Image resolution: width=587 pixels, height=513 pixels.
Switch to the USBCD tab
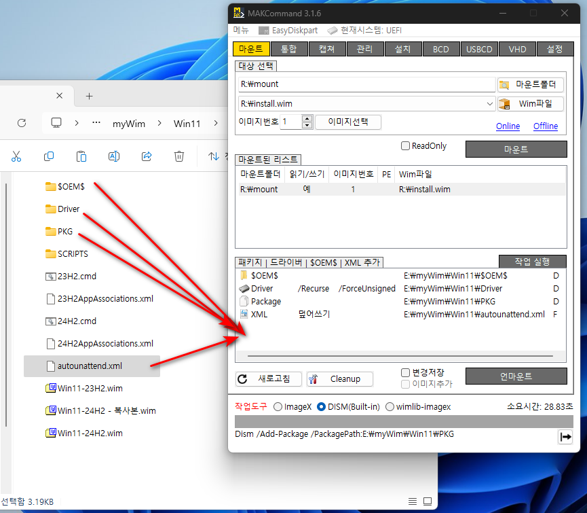coord(479,49)
